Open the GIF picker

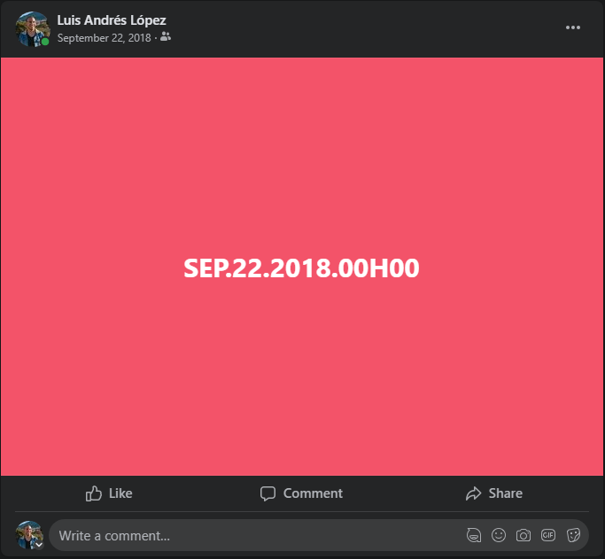point(548,535)
